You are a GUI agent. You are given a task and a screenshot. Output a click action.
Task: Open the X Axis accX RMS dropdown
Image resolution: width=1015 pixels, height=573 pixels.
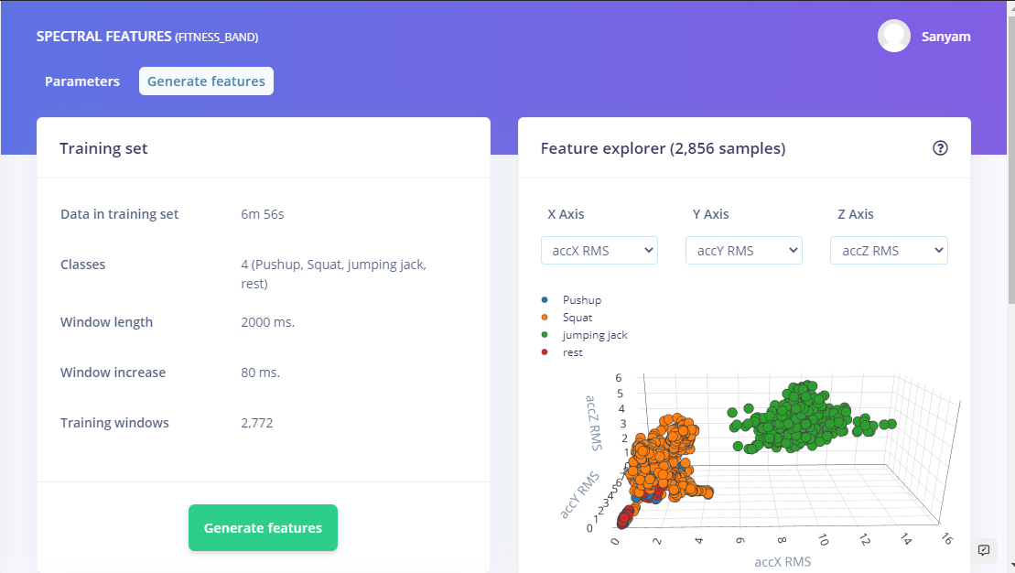tap(599, 251)
